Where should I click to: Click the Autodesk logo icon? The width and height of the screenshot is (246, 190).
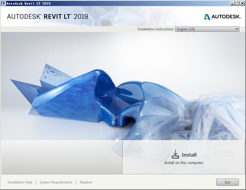tap(207, 17)
